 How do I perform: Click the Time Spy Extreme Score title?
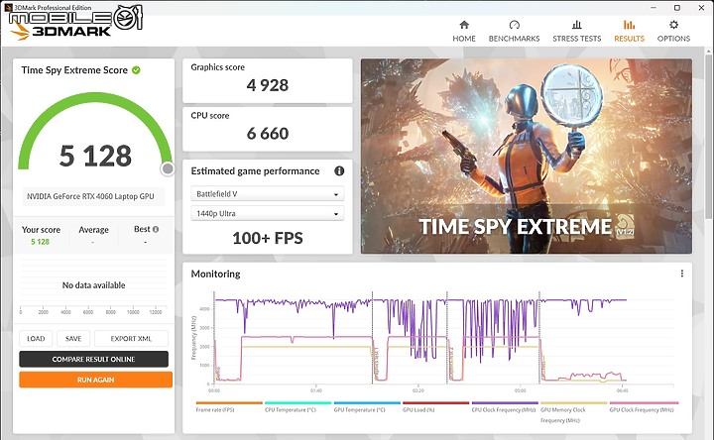pyautogui.click(x=74, y=70)
